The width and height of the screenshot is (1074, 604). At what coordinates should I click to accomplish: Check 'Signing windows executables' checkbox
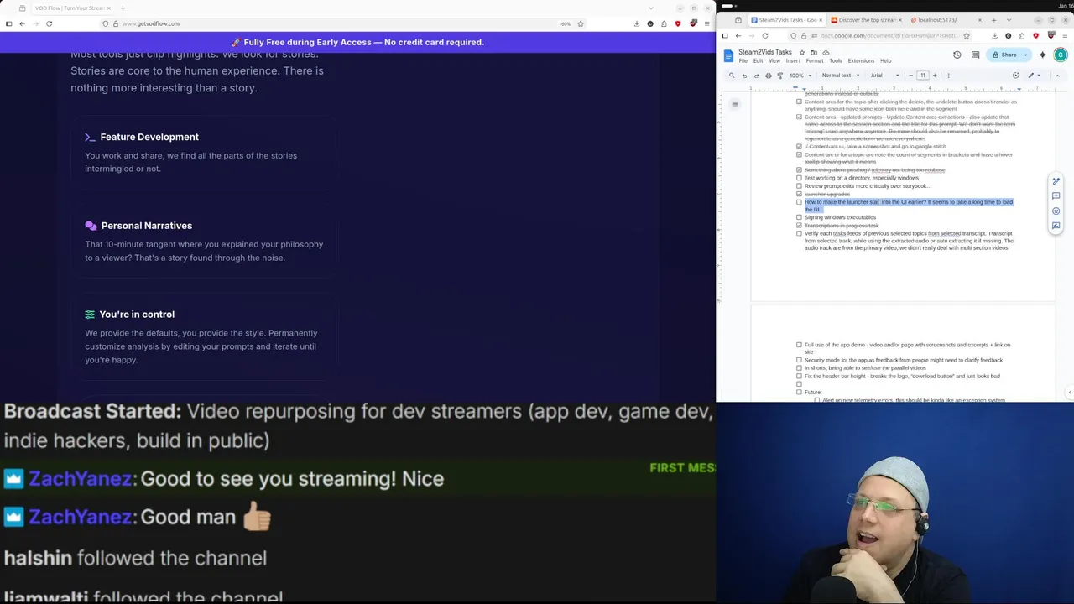799,217
